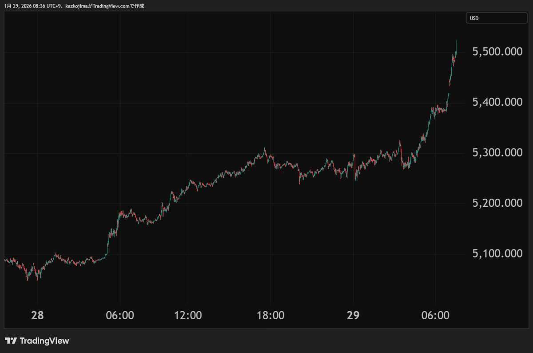Click the 12:00 time label
This screenshot has width=533, height=353.
[x=188, y=316]
